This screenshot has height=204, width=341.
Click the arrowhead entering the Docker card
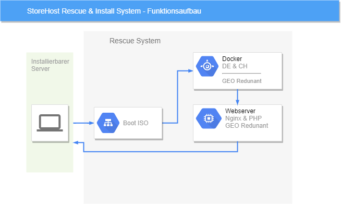pos(190,71)
